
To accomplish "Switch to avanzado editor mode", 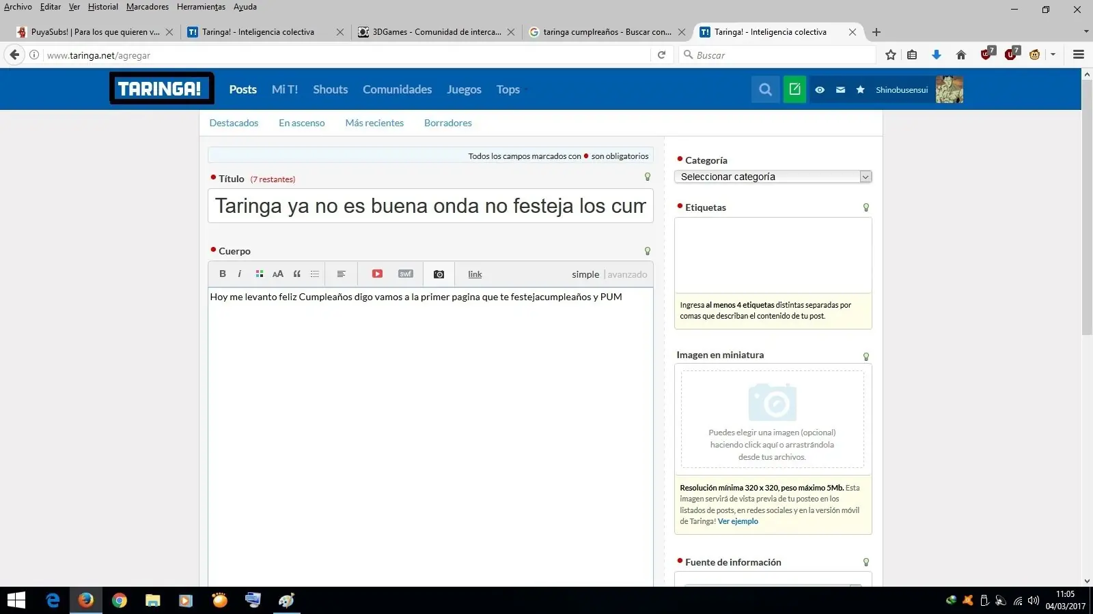I will coord(627,274).
